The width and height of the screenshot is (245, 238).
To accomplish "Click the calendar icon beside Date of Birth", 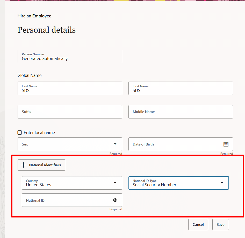I will pos(226,144).
